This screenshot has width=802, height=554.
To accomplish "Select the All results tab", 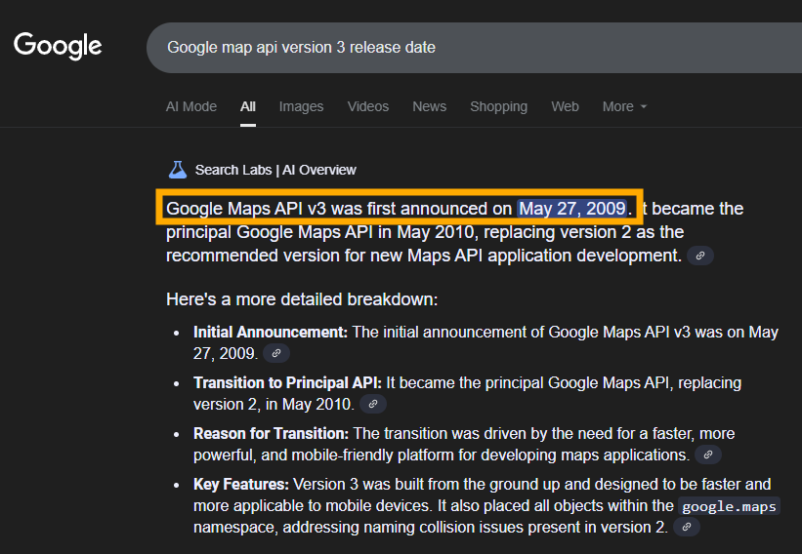I will (248, 106).
